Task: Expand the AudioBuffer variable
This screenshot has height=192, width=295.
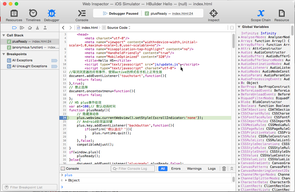Action: pyautogui.click(x=239, y=56)
